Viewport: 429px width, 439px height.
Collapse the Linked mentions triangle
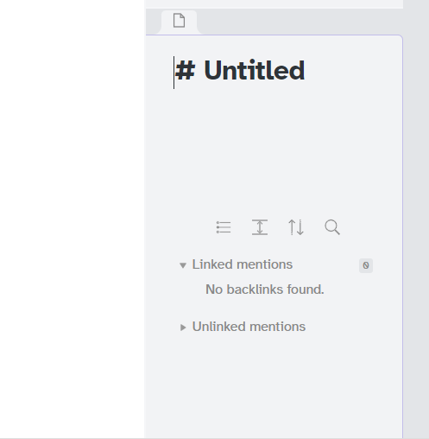(183, 265)
